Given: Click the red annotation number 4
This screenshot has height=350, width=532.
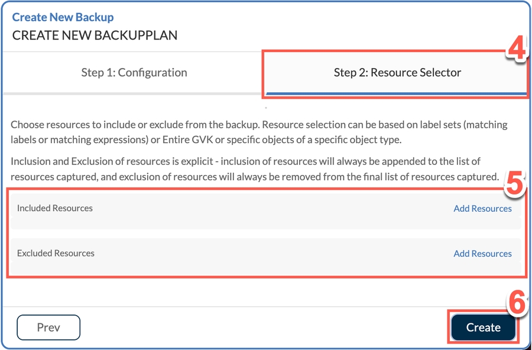Looking at the screenshot, I should (517, 51).
